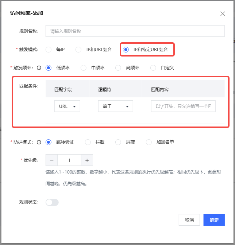The height and width of the screenshot is (245, 235).
Task: Select the IP和特定URL组合 radio option
Action: 126,50
